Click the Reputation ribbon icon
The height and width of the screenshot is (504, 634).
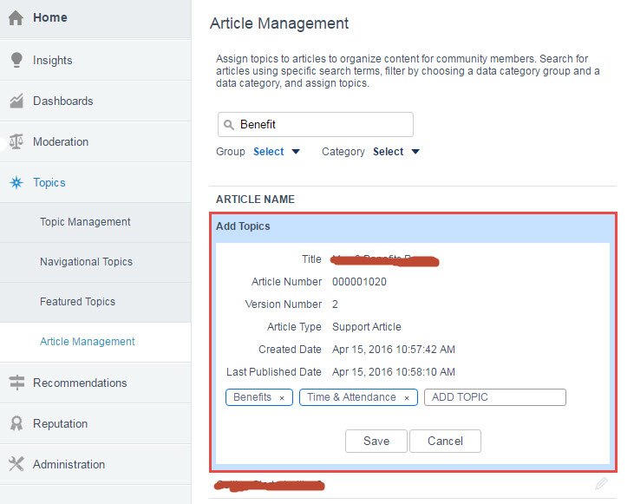[16, 423]
